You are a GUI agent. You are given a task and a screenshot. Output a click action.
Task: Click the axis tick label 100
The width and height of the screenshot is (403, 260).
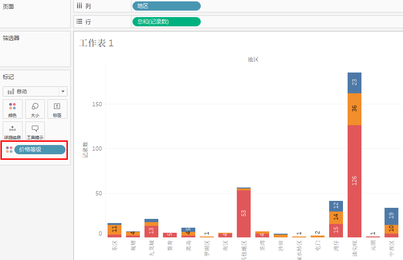pyautogui.click(x=97, y=149)
